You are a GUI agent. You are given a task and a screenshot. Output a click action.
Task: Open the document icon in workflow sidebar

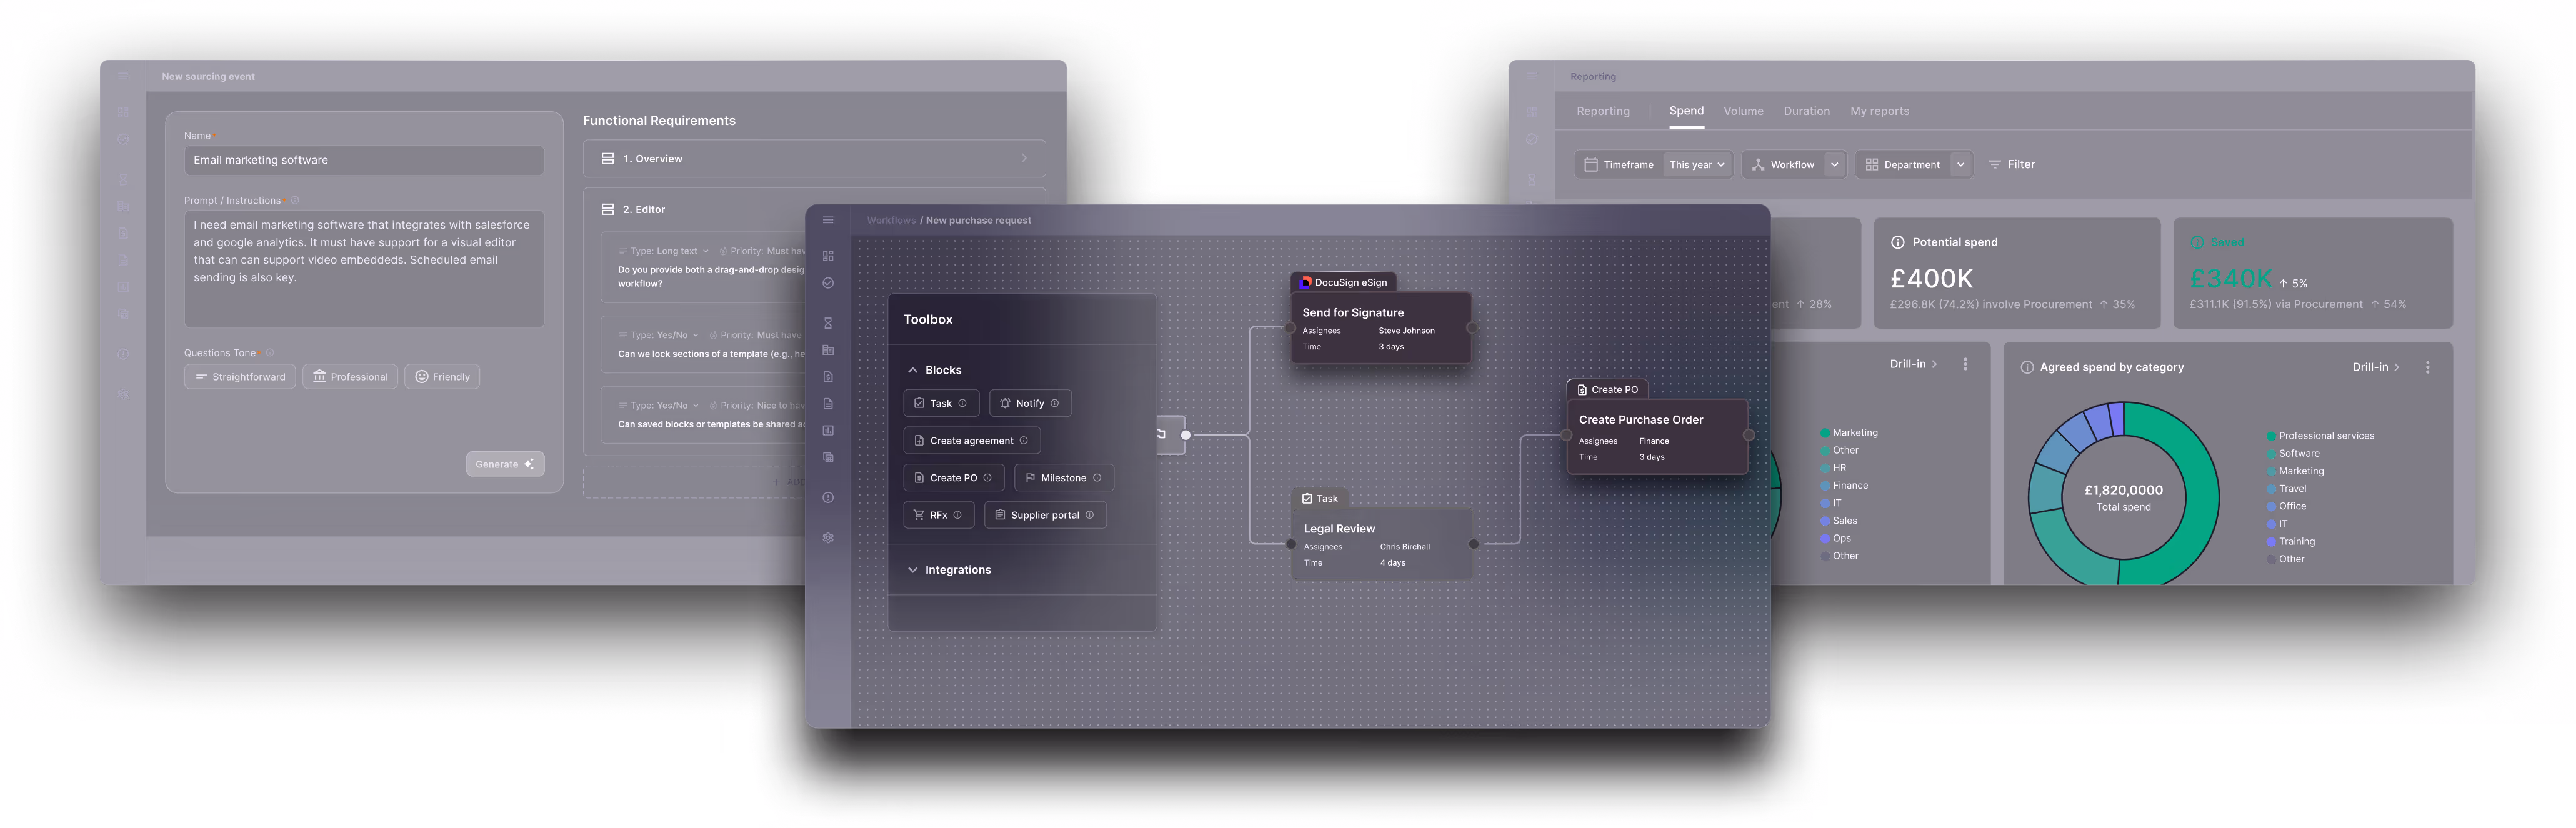[828, 404]
